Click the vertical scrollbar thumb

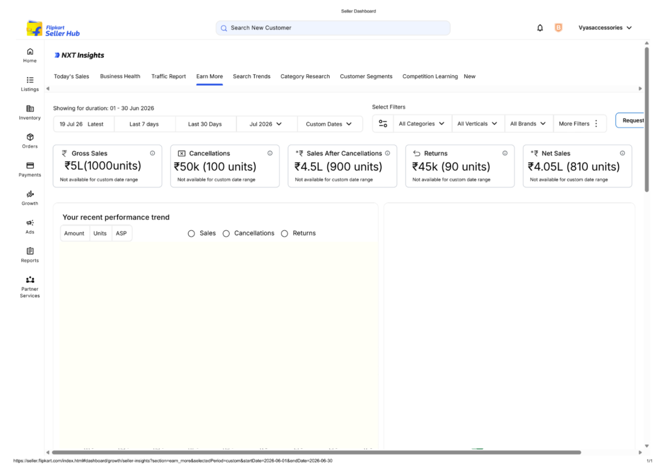click(646, 120)
